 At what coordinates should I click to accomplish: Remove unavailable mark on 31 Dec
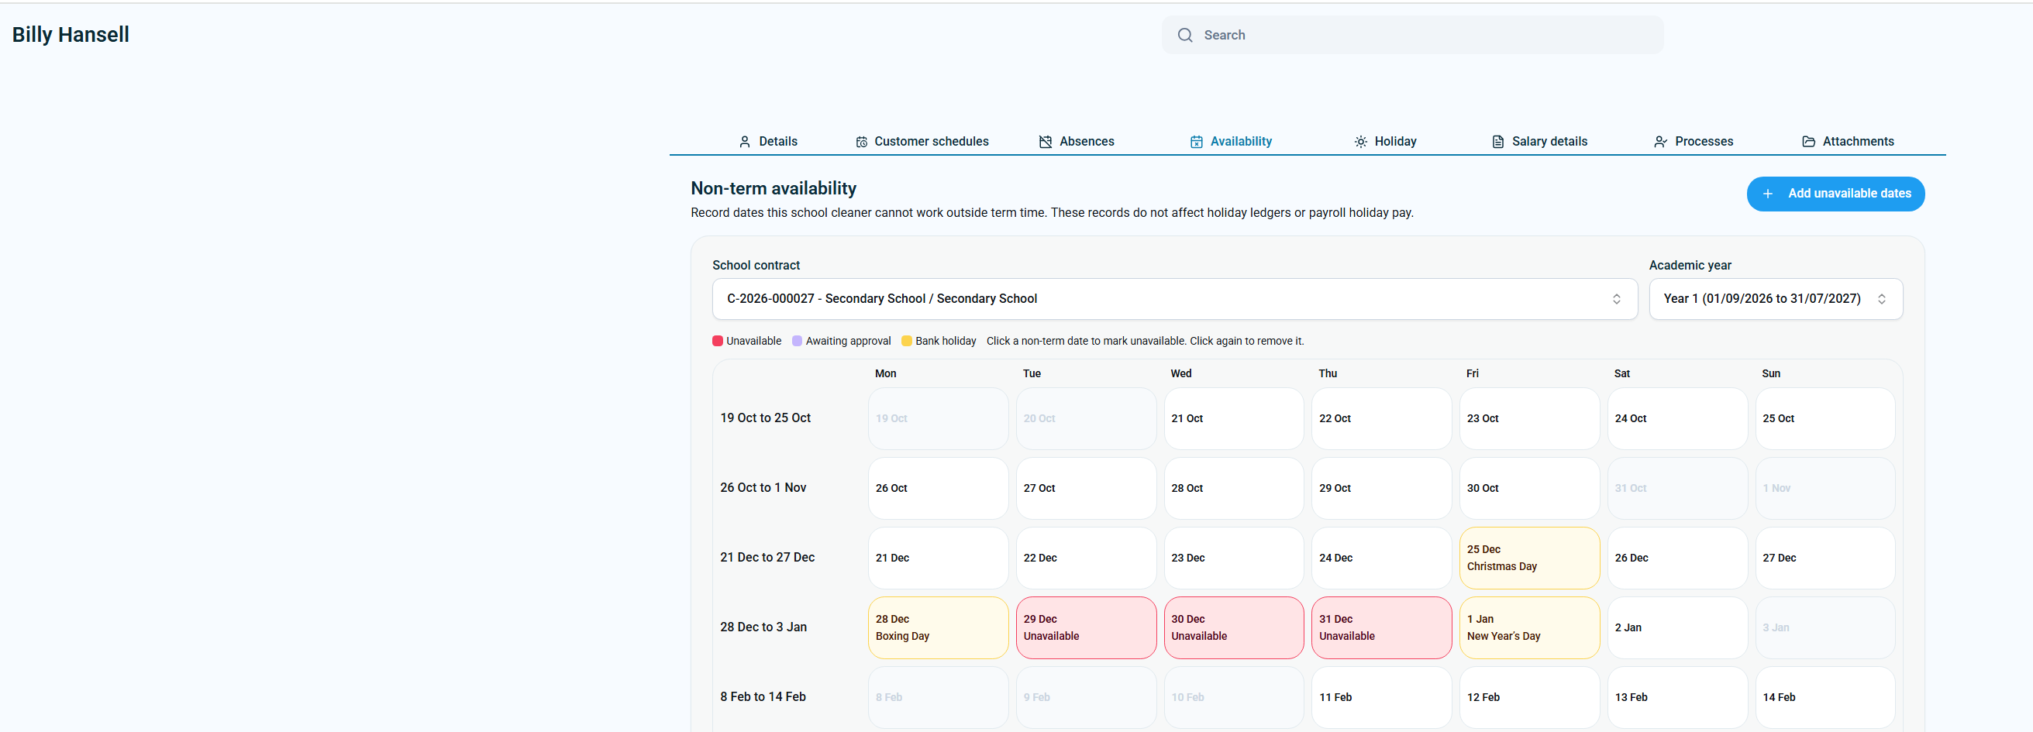(x=1381, y=628)
